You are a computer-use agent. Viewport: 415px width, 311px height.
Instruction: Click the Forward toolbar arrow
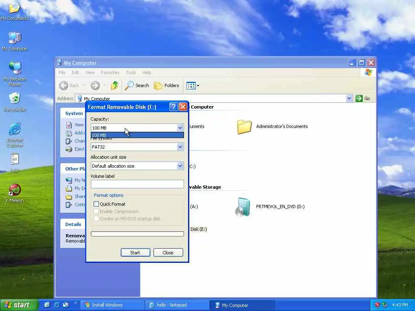pyautogui.click(x=95, y=85)
